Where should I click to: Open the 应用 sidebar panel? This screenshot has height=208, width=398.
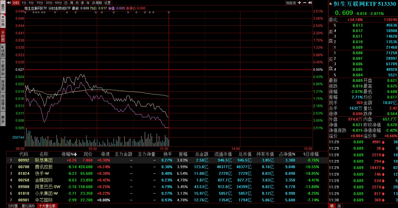coord(3,21)
